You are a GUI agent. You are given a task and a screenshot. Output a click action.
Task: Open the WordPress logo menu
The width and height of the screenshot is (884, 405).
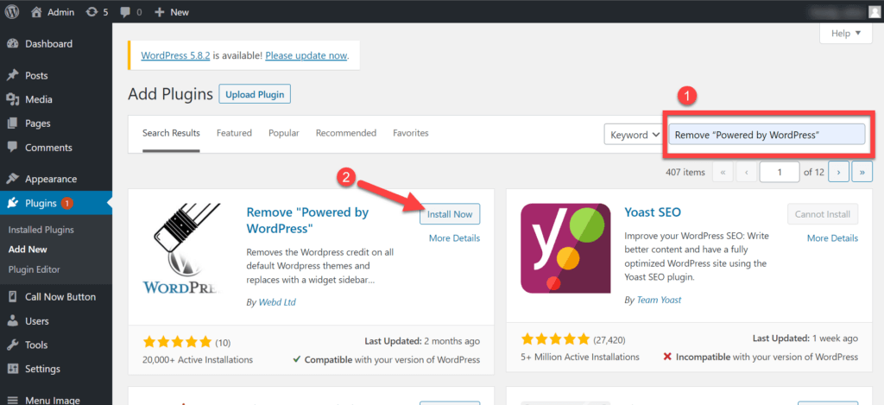(12, 11)
